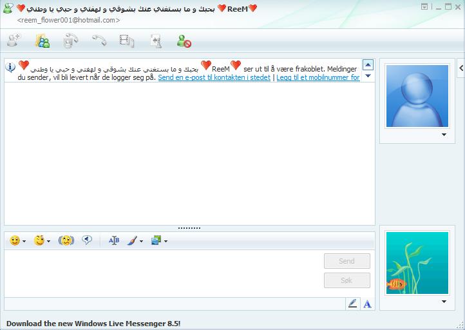This screenshot has width=465, height=330.
Task: Expand winks dropdown arrow
Action: pos(48,241)
